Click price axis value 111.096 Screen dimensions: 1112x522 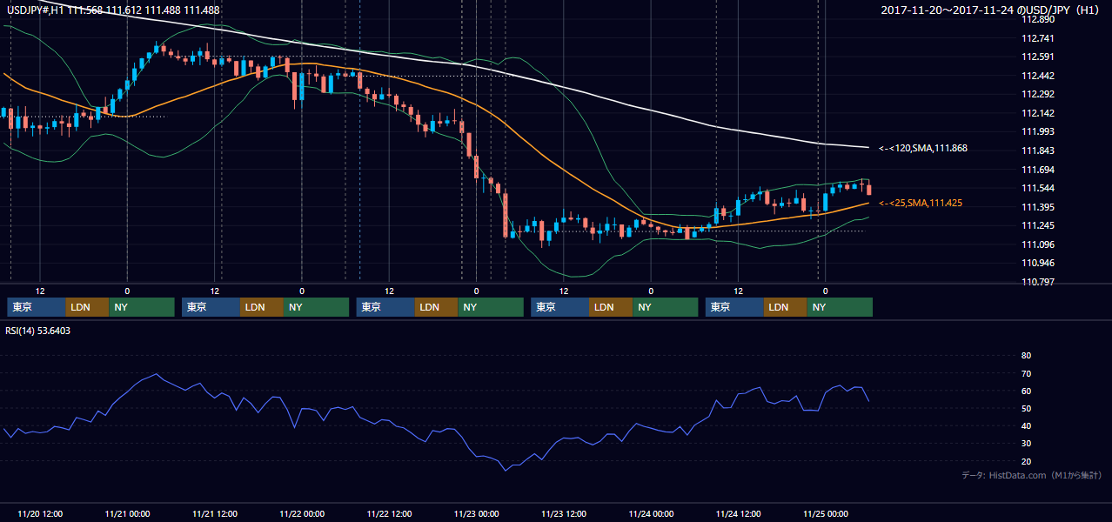click(1037, 244)
